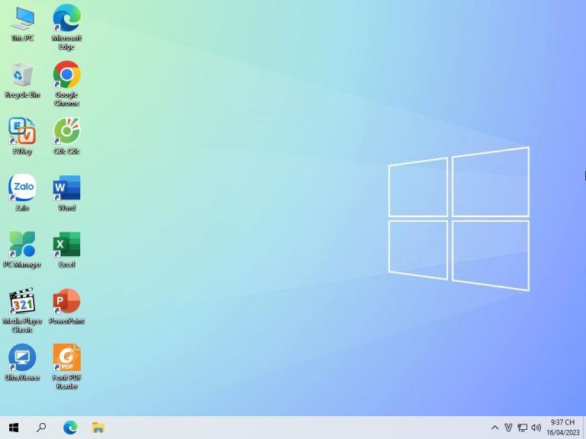586x439 pixels.
Task: Open taskbar search magnifier
Action: pos(41,428)
